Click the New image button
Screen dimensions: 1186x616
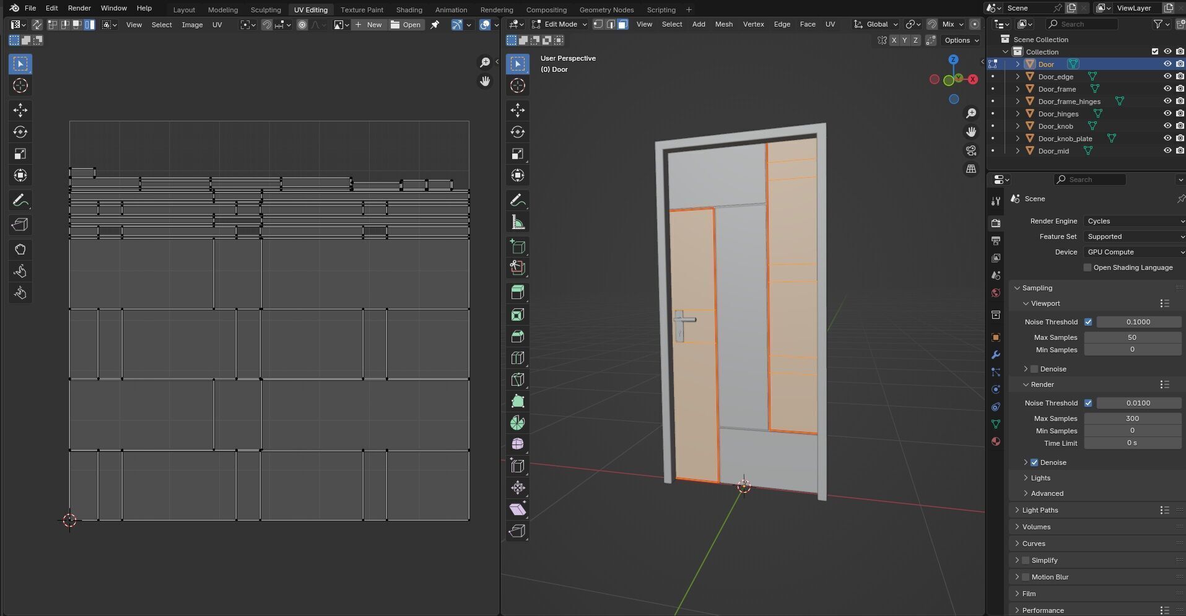point(369,25)
